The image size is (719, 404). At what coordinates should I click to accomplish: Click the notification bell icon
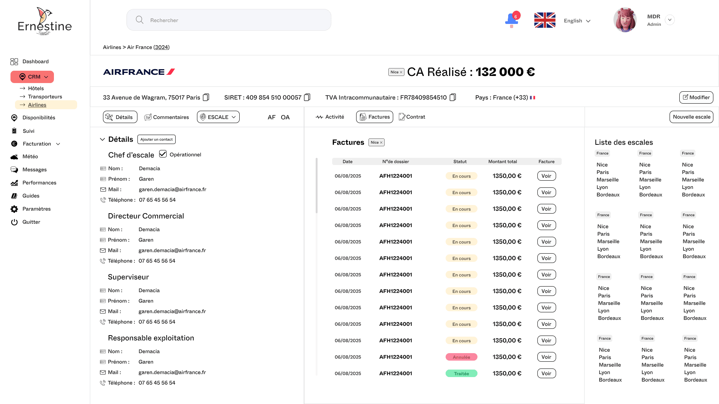(x=512, y=20)
